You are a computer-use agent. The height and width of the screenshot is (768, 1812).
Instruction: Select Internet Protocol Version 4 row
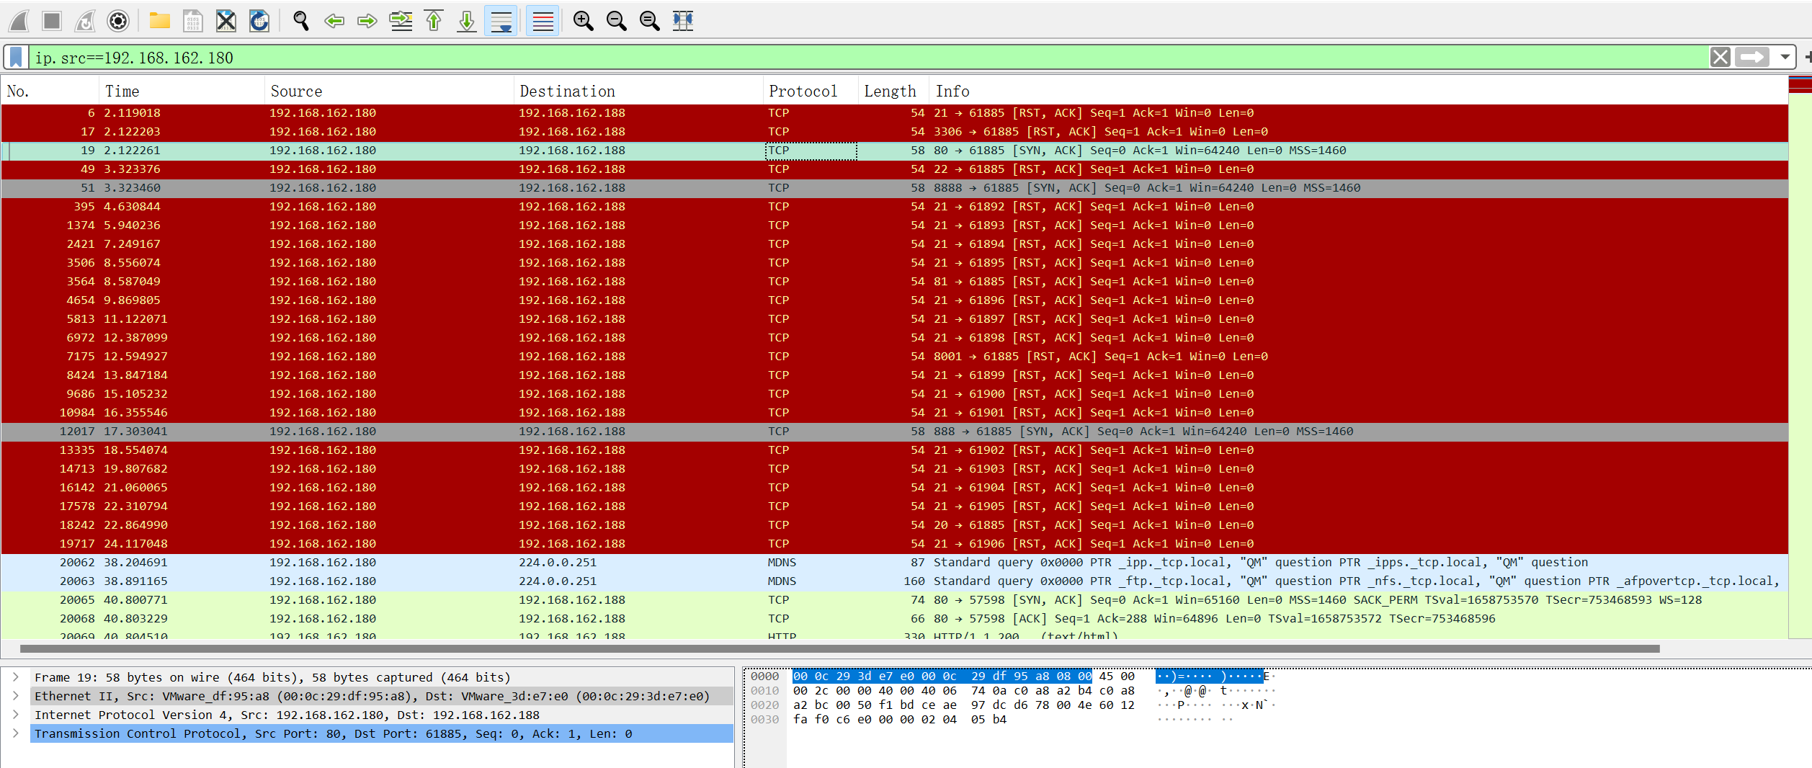coord(382,715)
